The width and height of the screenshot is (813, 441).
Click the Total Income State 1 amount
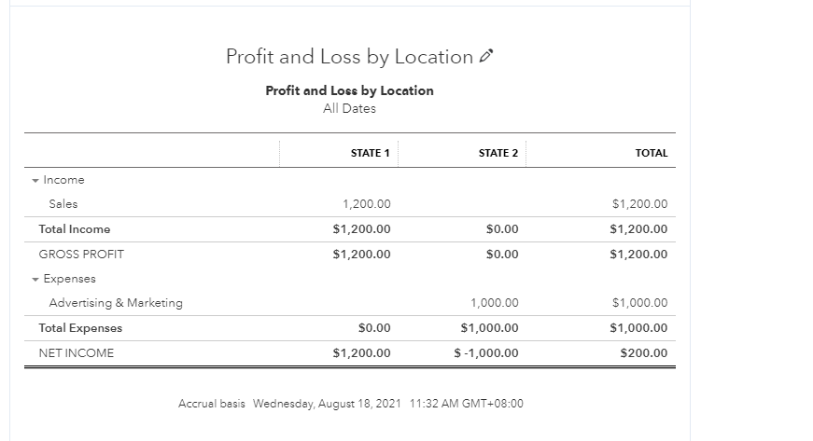[x=361, y=229]
